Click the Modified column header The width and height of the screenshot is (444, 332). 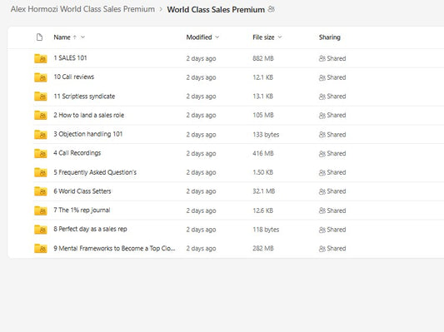click(x=199, y=37)
